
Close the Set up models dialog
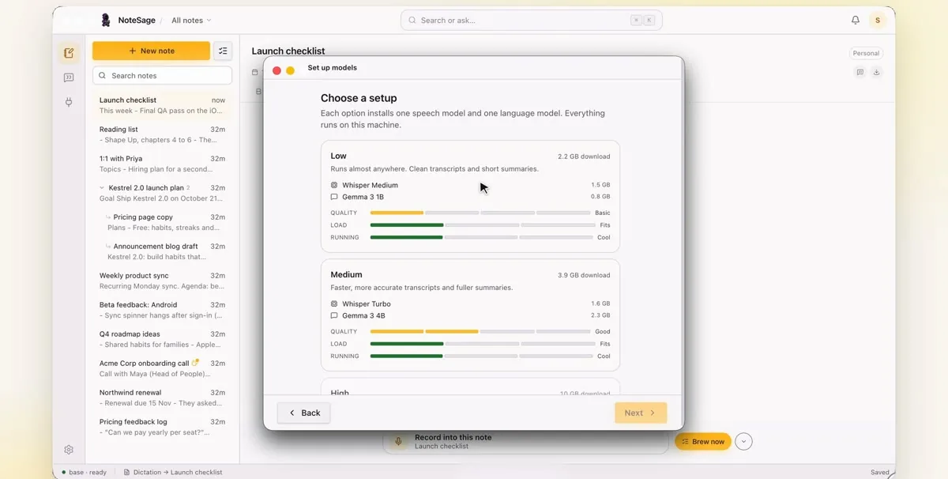click(276, 70)
